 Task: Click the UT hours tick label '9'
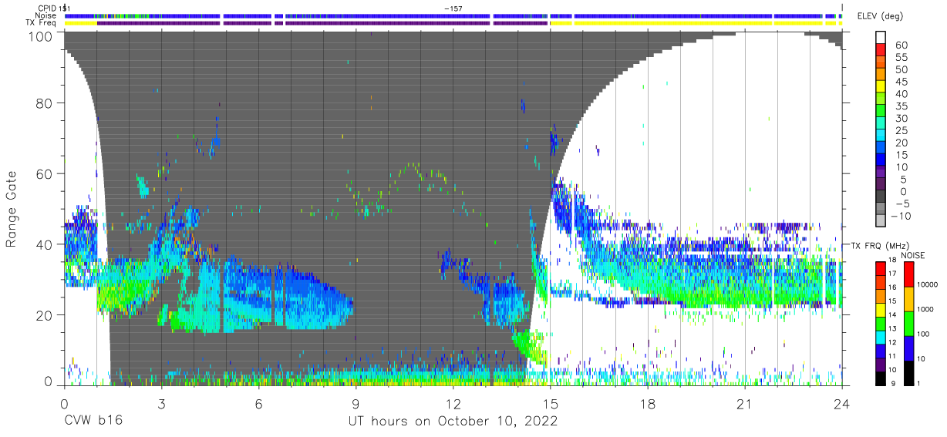356,403
